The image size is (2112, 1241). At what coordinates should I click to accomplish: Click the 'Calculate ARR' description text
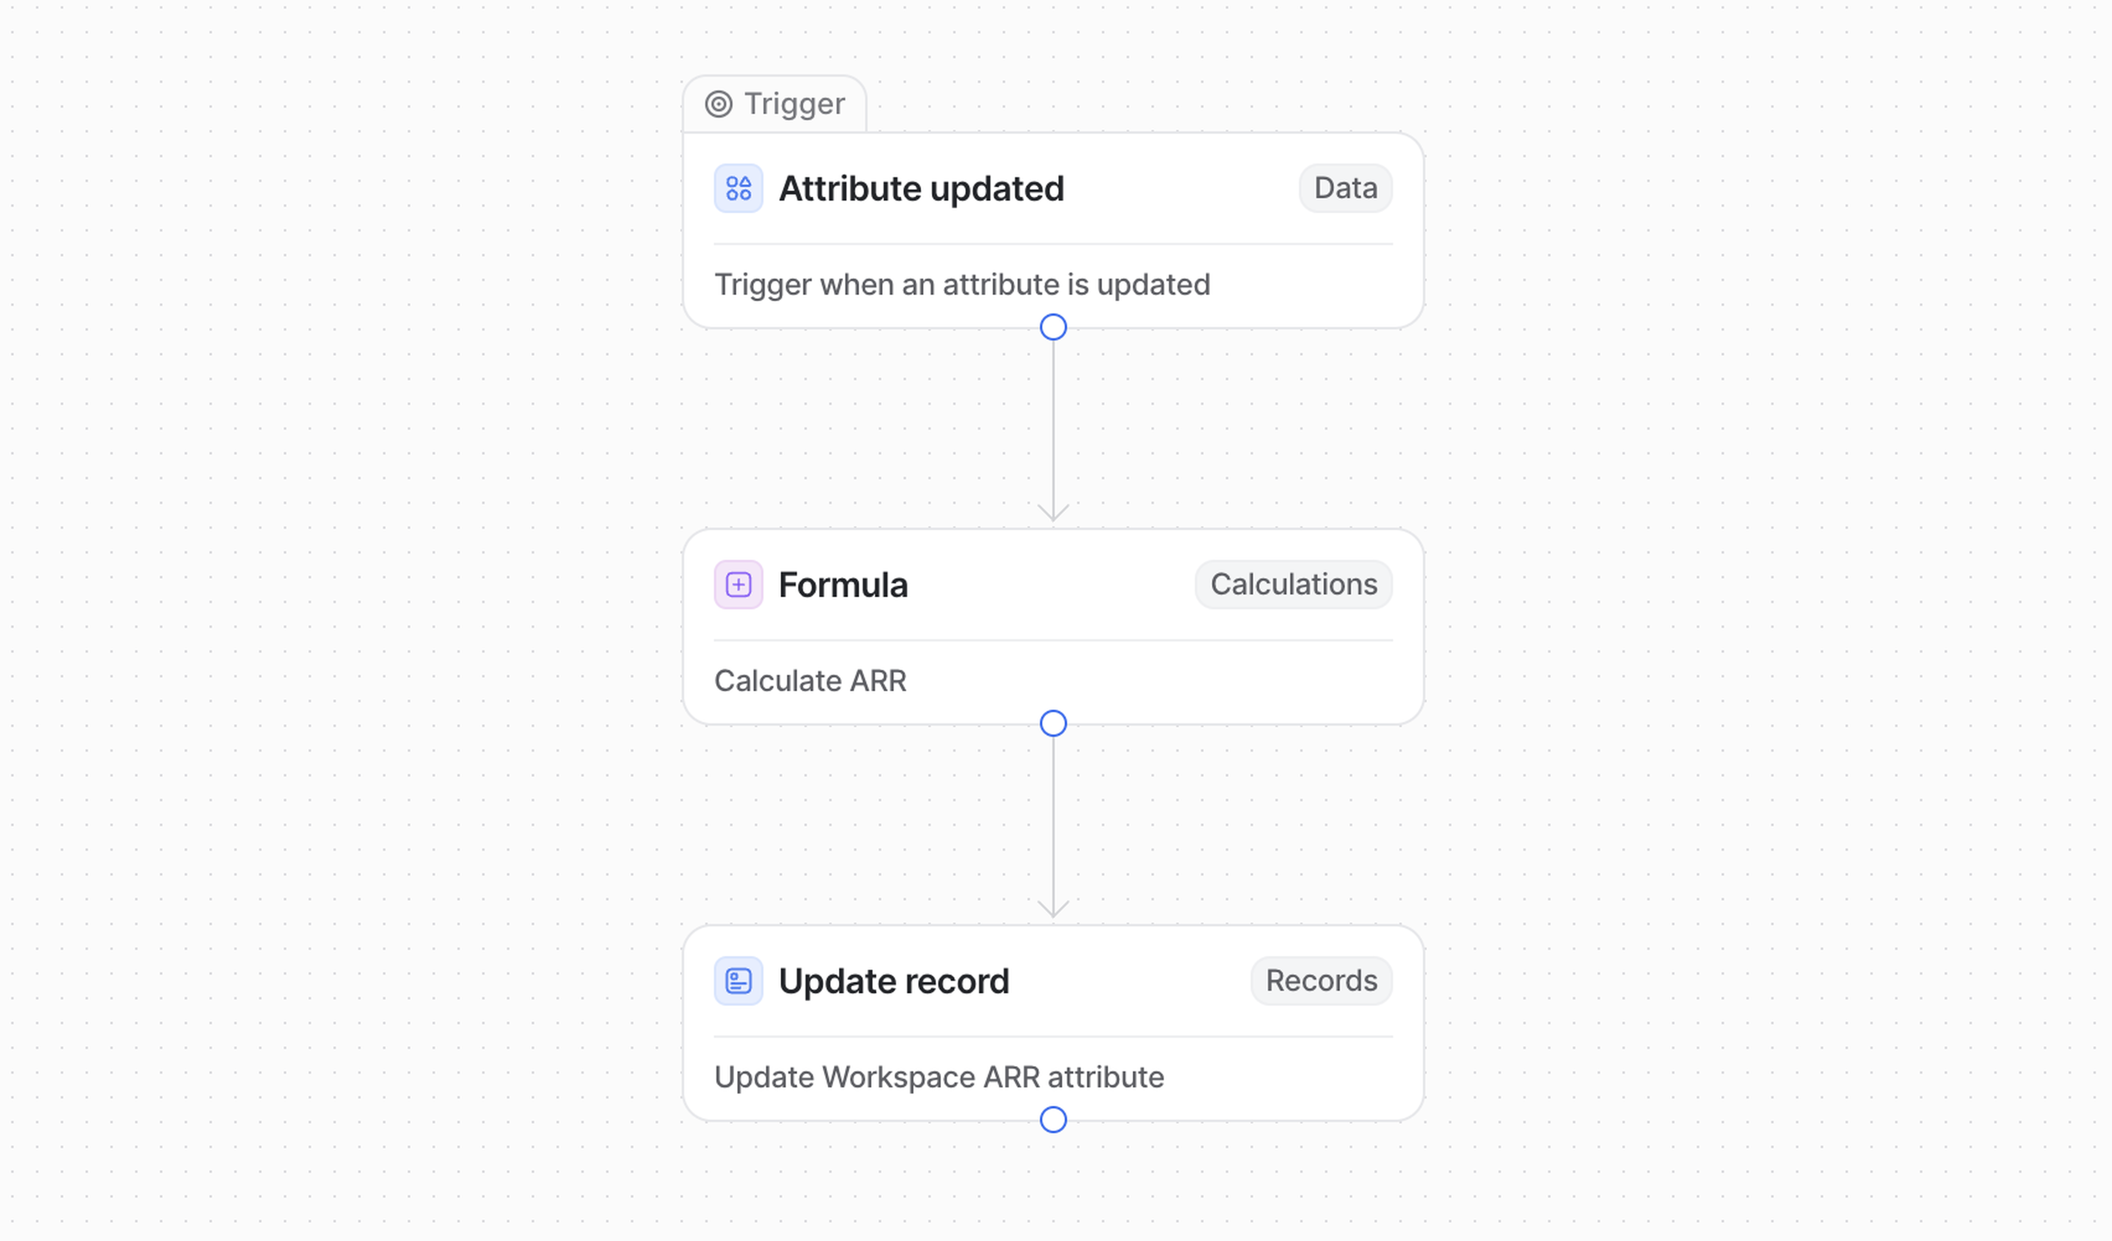coord(810,681)
